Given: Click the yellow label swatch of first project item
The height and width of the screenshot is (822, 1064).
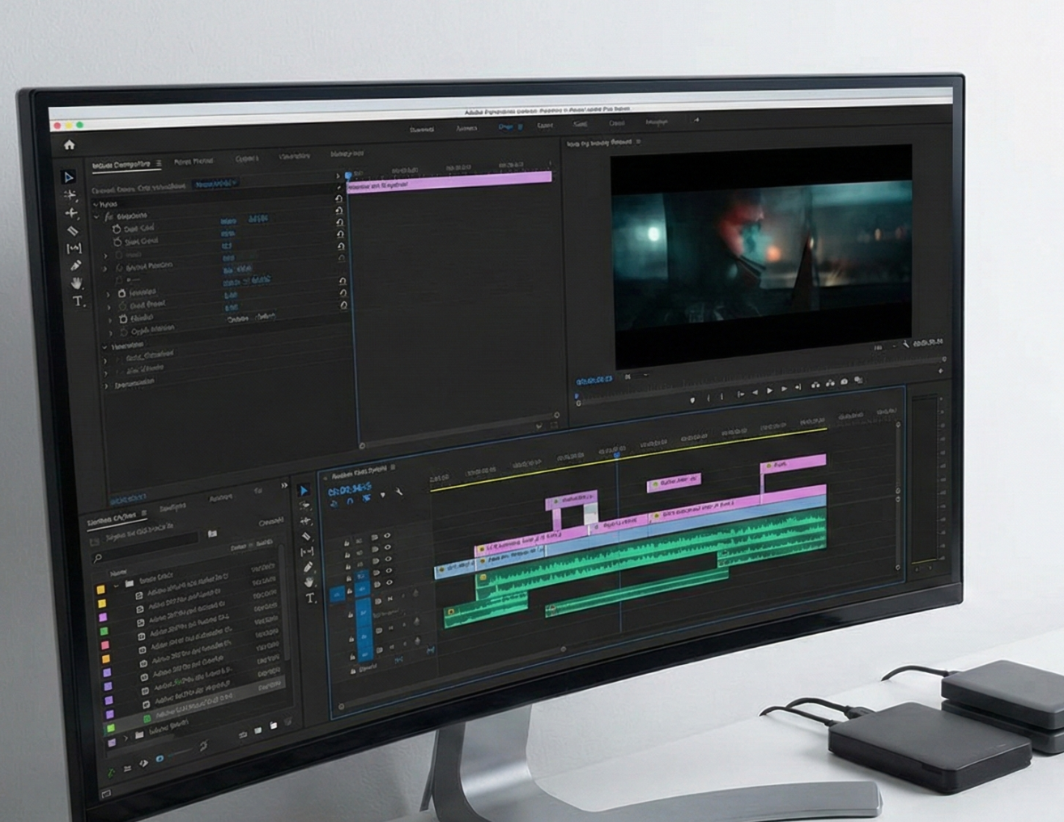Looking at the screenshot, I should tap(101, 590).
